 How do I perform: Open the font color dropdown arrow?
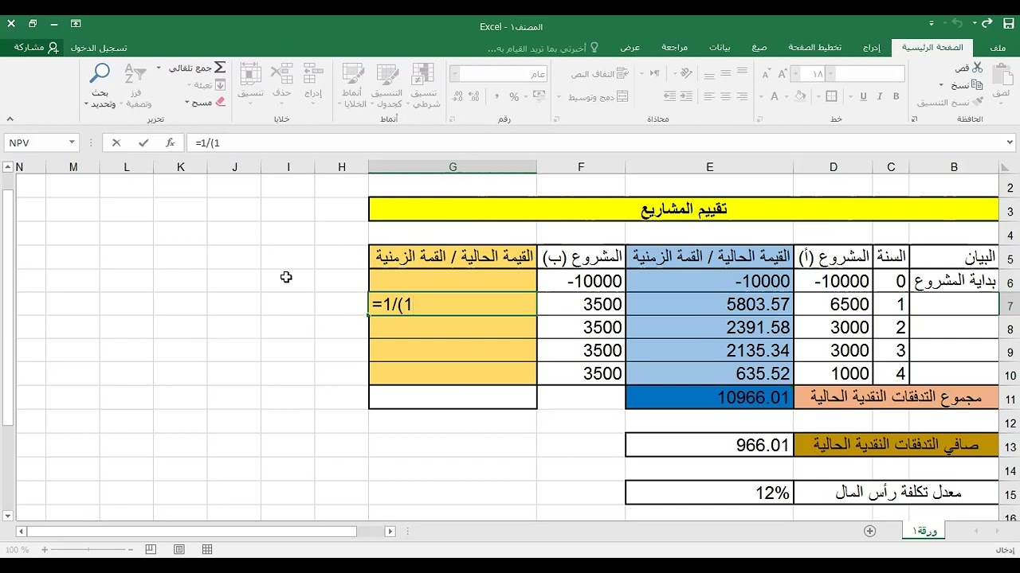pyautogui.click(x=763, y=97)
